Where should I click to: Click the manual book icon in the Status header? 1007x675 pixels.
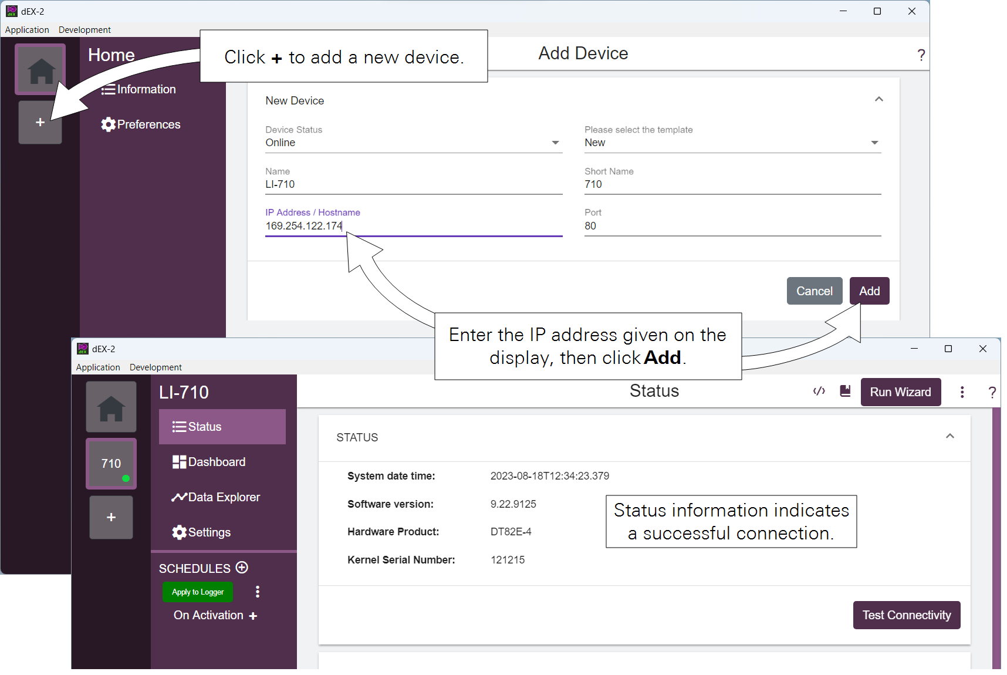click(845, 391)
